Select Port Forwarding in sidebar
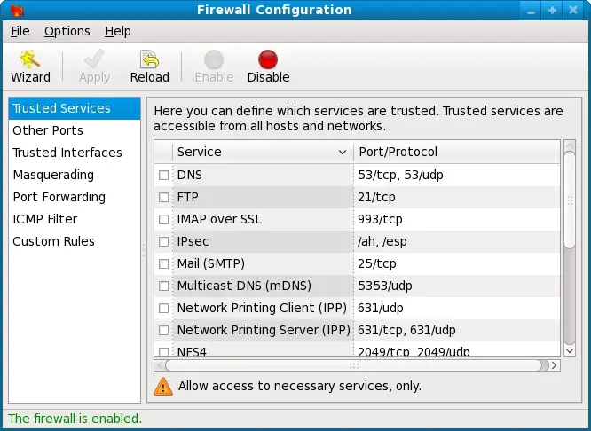The image size is (591, 431). (59, 197)
